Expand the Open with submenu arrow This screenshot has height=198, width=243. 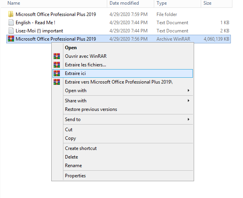[x=189, y=90]
